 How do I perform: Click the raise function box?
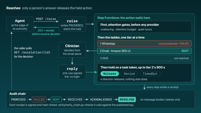click(72, 24)
